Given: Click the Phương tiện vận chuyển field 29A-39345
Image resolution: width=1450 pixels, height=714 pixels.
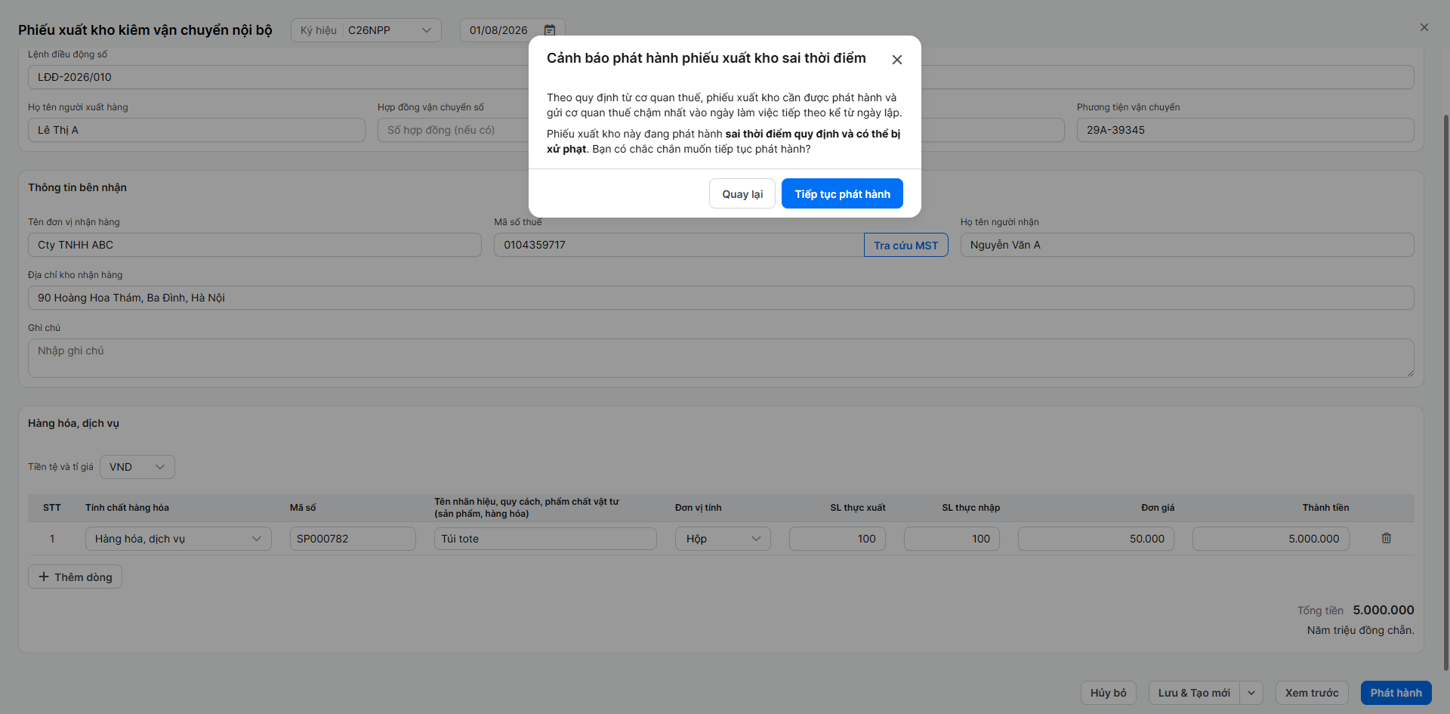Looking at the screenshot, I should point(1245,130).
